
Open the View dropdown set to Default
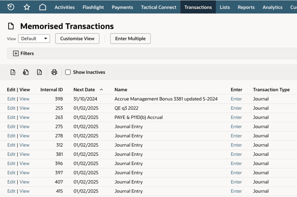34,39
